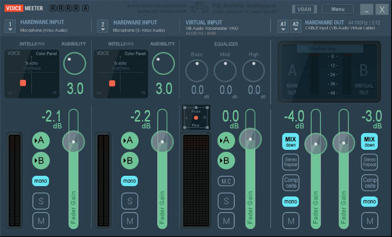Toggle mono on hardware input 2
This screenshot has height=237, width=392.
click(129, 181)
